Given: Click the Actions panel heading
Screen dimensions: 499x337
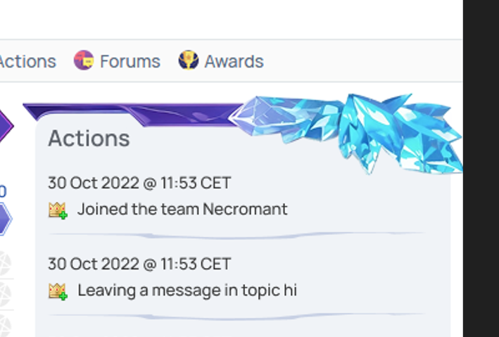Looking at the screenshot, I should tap(89, 139).
